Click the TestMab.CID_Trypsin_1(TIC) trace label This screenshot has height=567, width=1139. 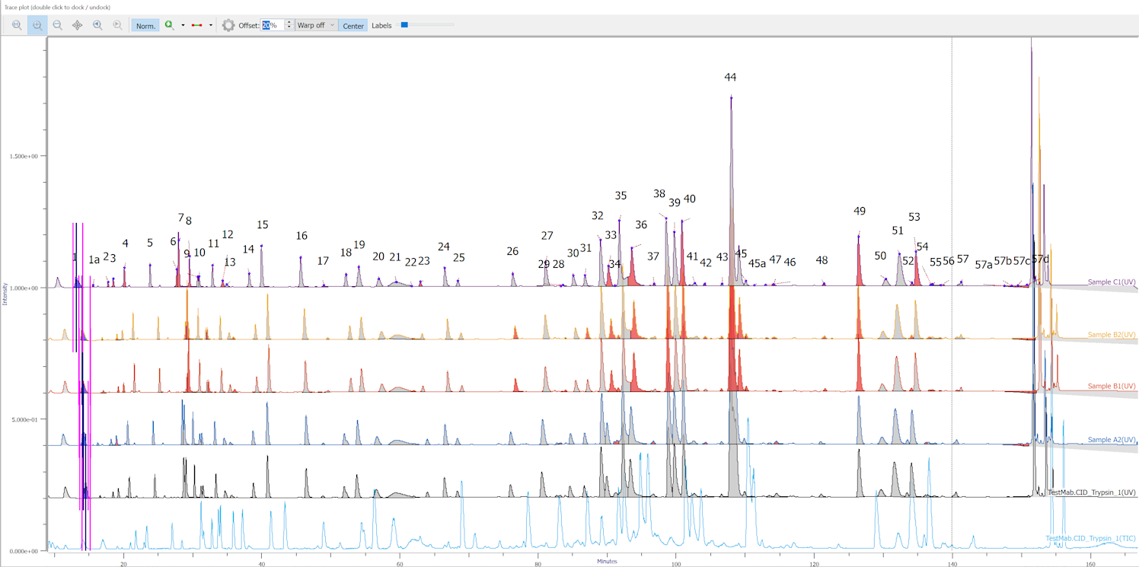point(1090,539)
